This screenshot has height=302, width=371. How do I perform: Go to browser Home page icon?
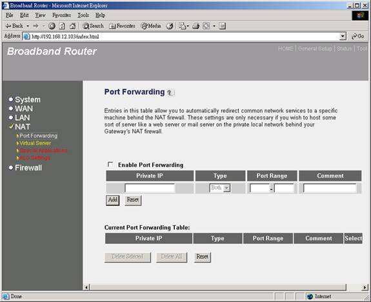pyautogui.click(x=73, y=26)
